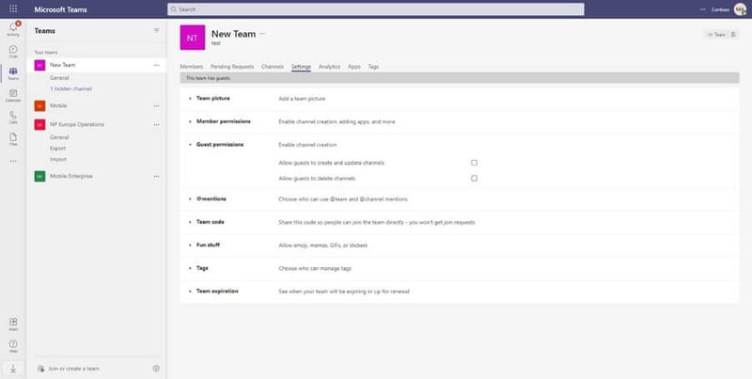Open more options for Mobile Enterprise
The height and width of the screenshot is (379, 752).
click(156, 177)
